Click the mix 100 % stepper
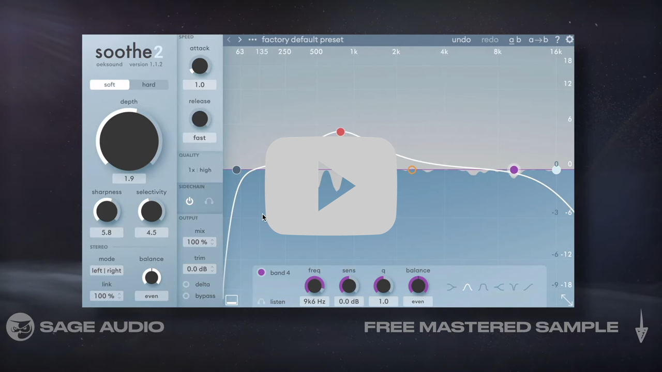 tap(200, 242)
